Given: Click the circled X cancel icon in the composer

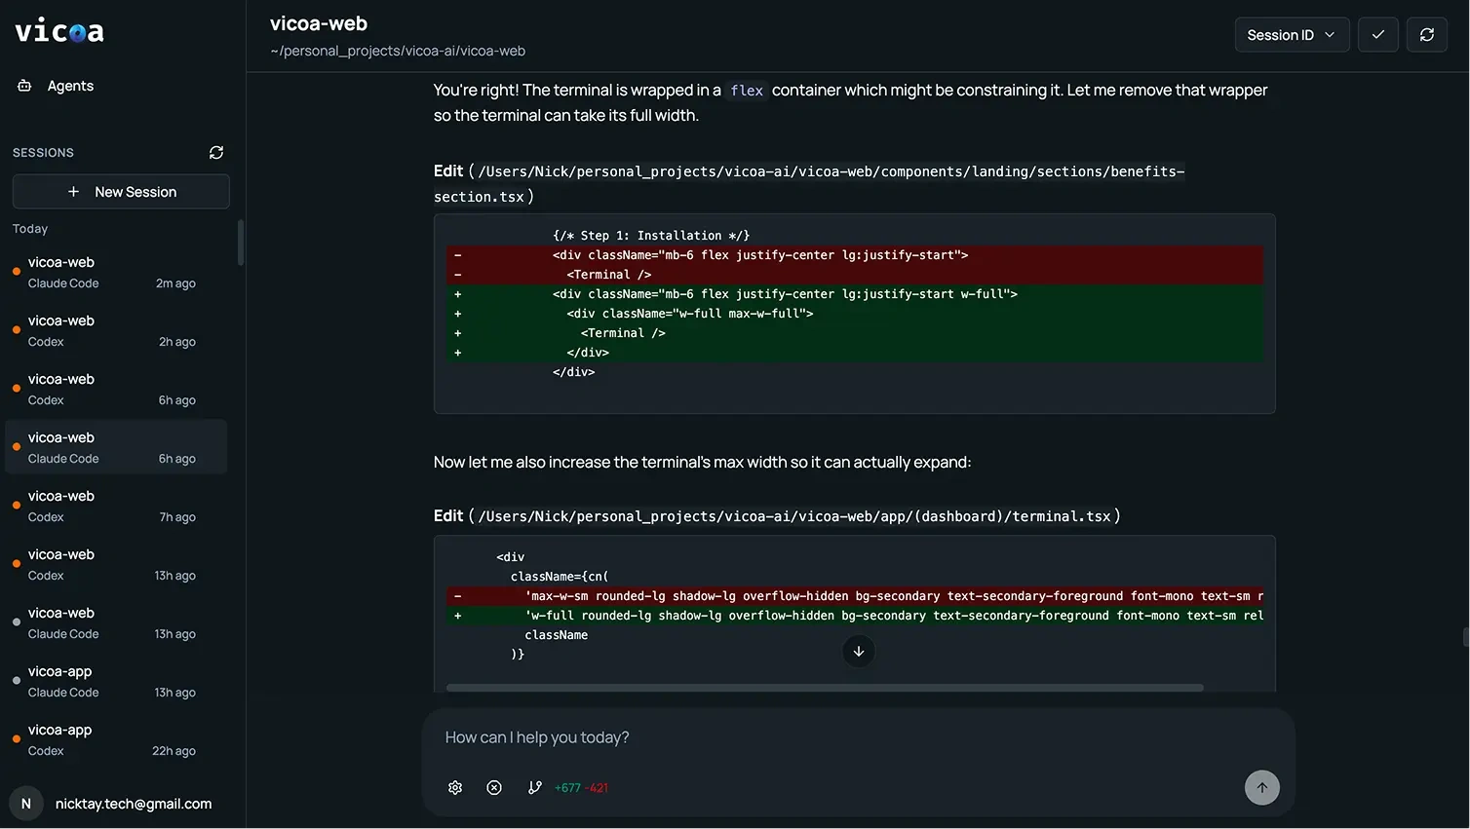Looking at the screenshot, I should (493, 787).
